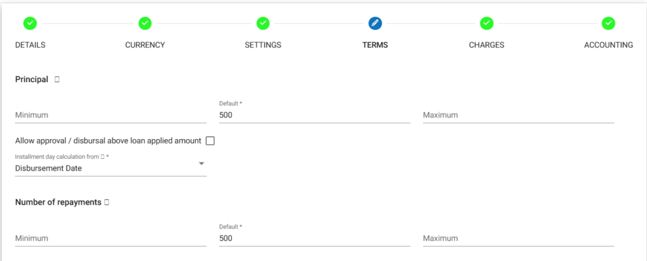
Task: Click the Currency step checkmark icon
Action: tap(145, 23)
